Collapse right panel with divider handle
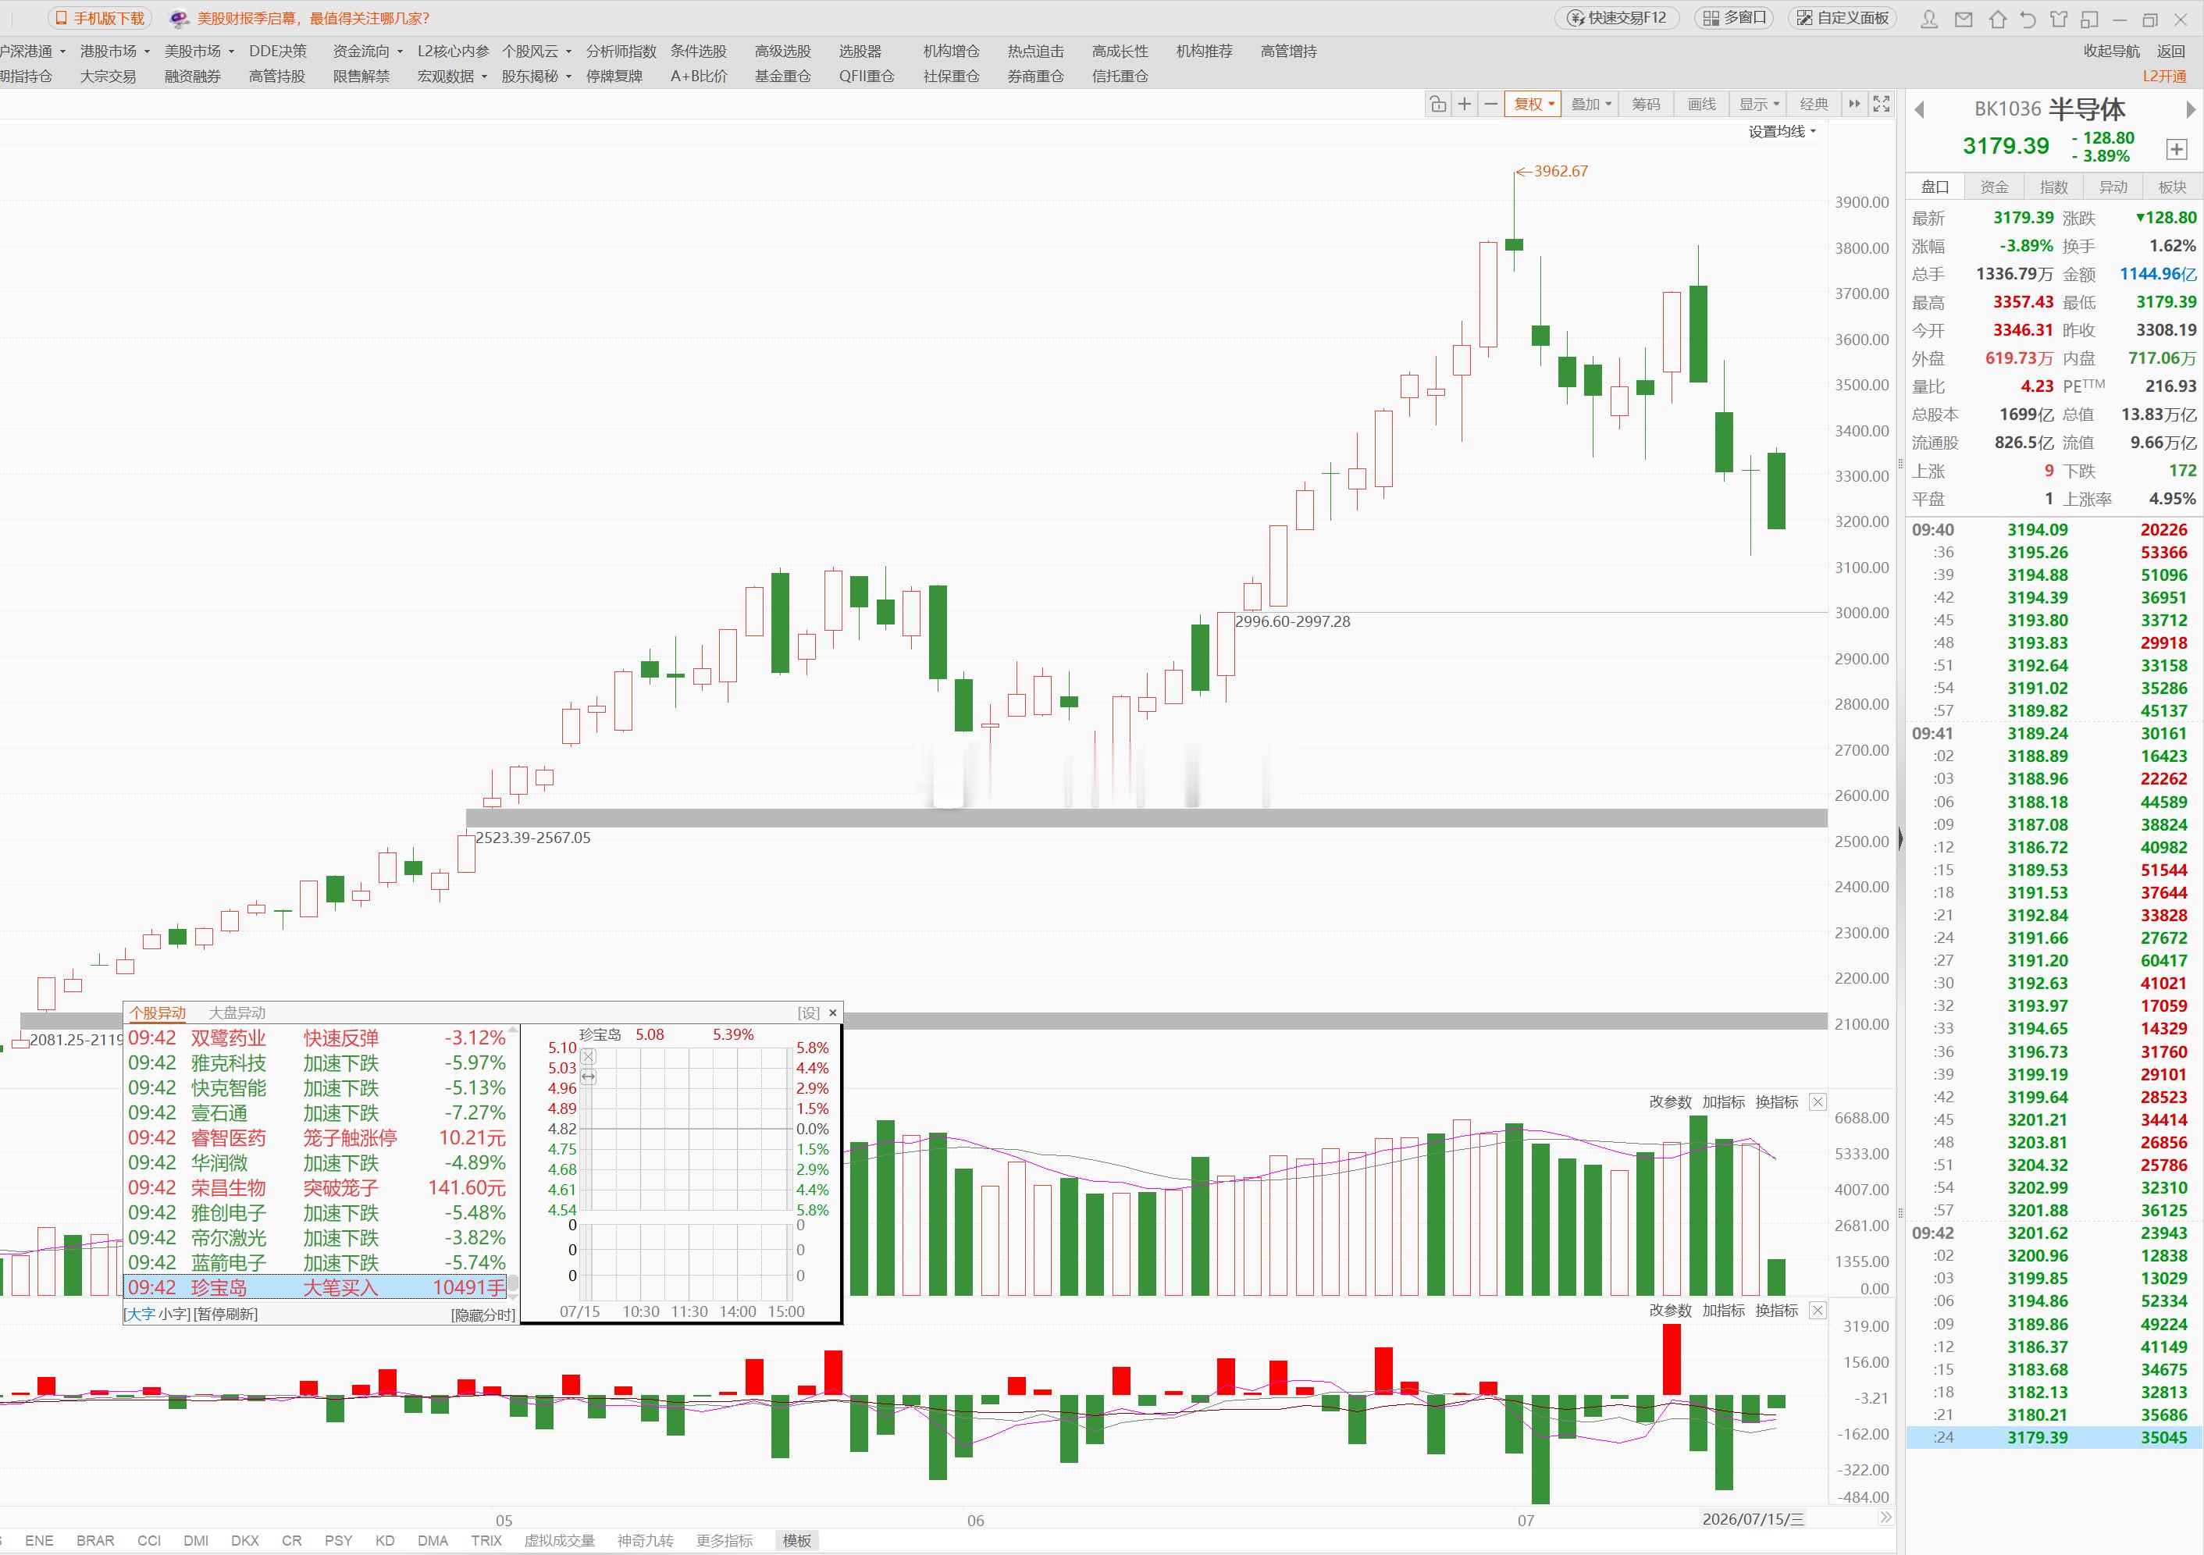The height and width of the screenshot is (1555, 2204). (x=1900, y=840)
